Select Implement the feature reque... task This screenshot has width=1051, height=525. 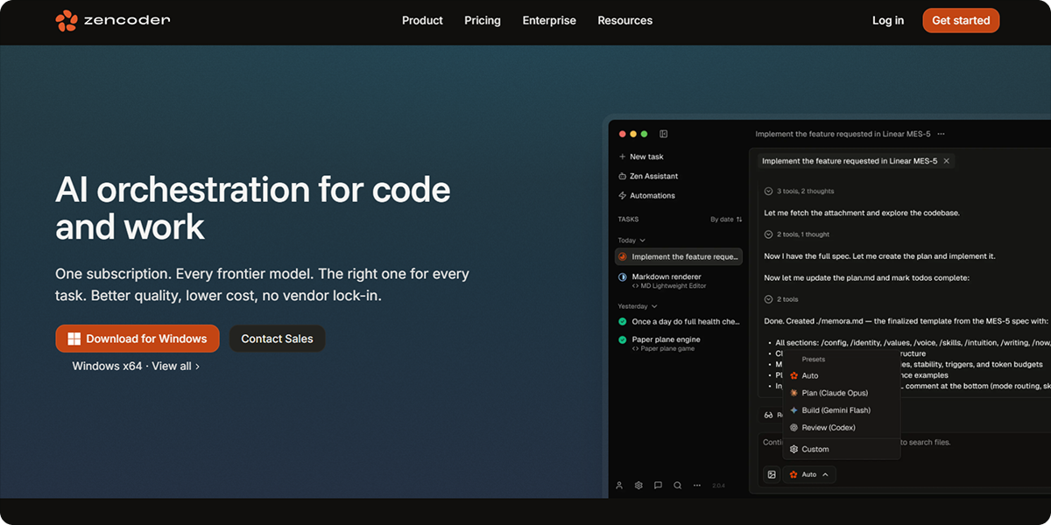coord(679,256)
